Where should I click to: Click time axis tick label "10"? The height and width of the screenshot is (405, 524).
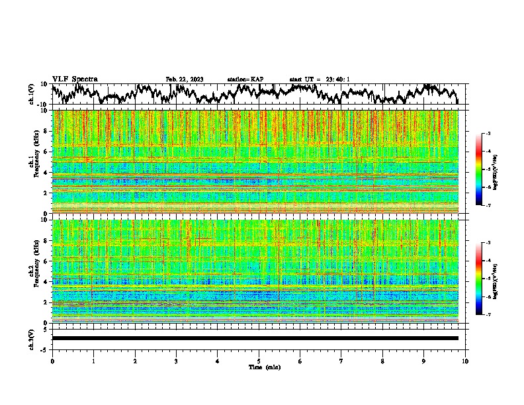click(x=465, y=361)
